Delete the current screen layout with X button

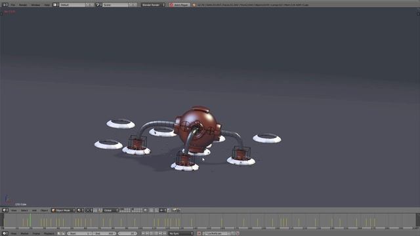pos(92,5)
